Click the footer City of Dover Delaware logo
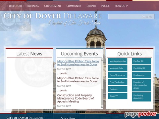This screenshot has height=119, width=159. [25, 118]
